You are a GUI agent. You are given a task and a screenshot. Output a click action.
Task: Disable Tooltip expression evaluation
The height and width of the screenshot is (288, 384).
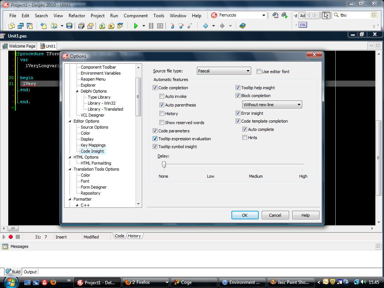pos(155,139)
